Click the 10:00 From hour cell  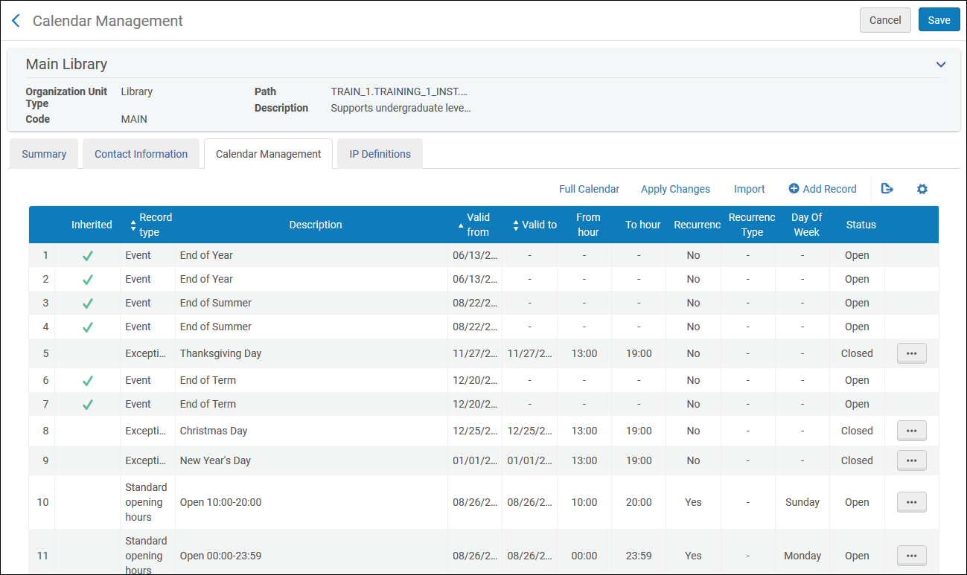[584, 502]
